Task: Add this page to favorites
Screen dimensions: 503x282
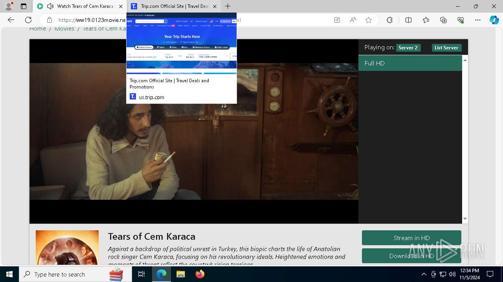Action: (x=369, y=20)
